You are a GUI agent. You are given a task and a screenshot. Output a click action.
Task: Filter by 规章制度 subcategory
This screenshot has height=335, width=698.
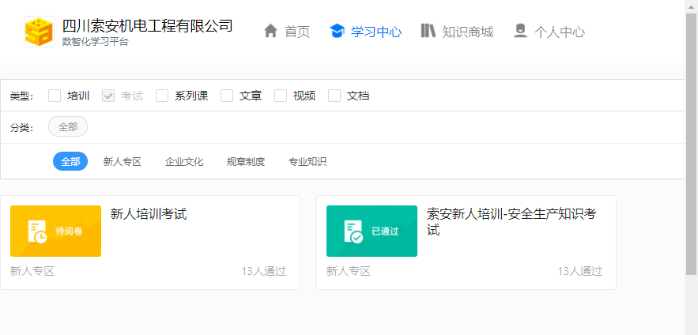coord(246,161)
